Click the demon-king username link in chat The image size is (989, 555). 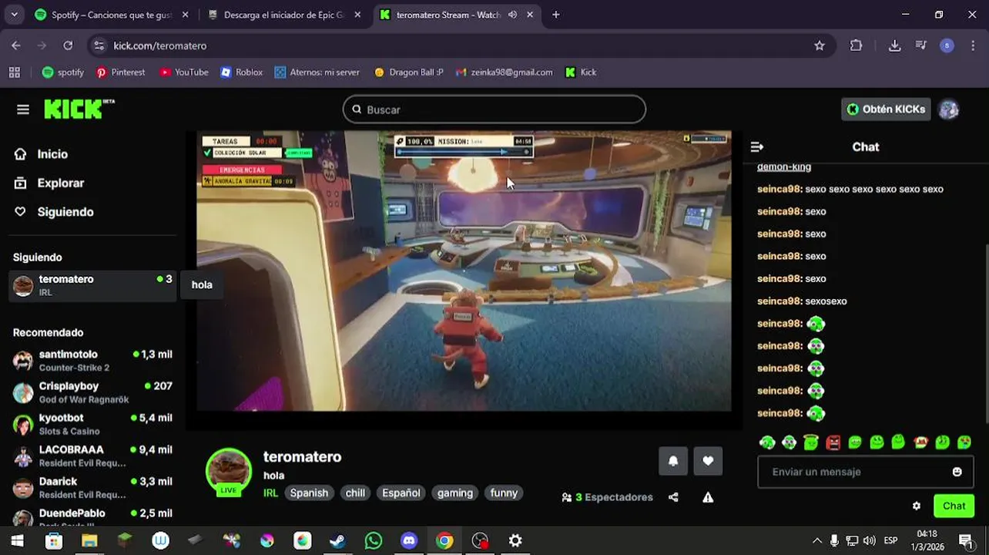tap(784, 166)
